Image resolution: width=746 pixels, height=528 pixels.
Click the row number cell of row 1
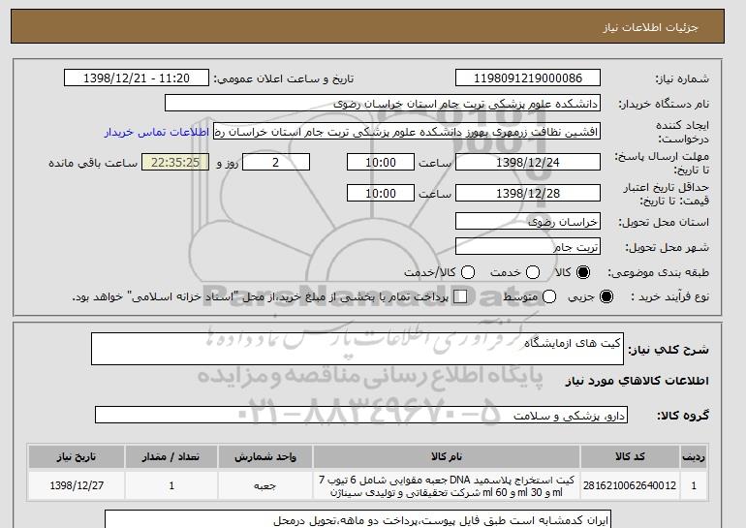tap(694, 485)
